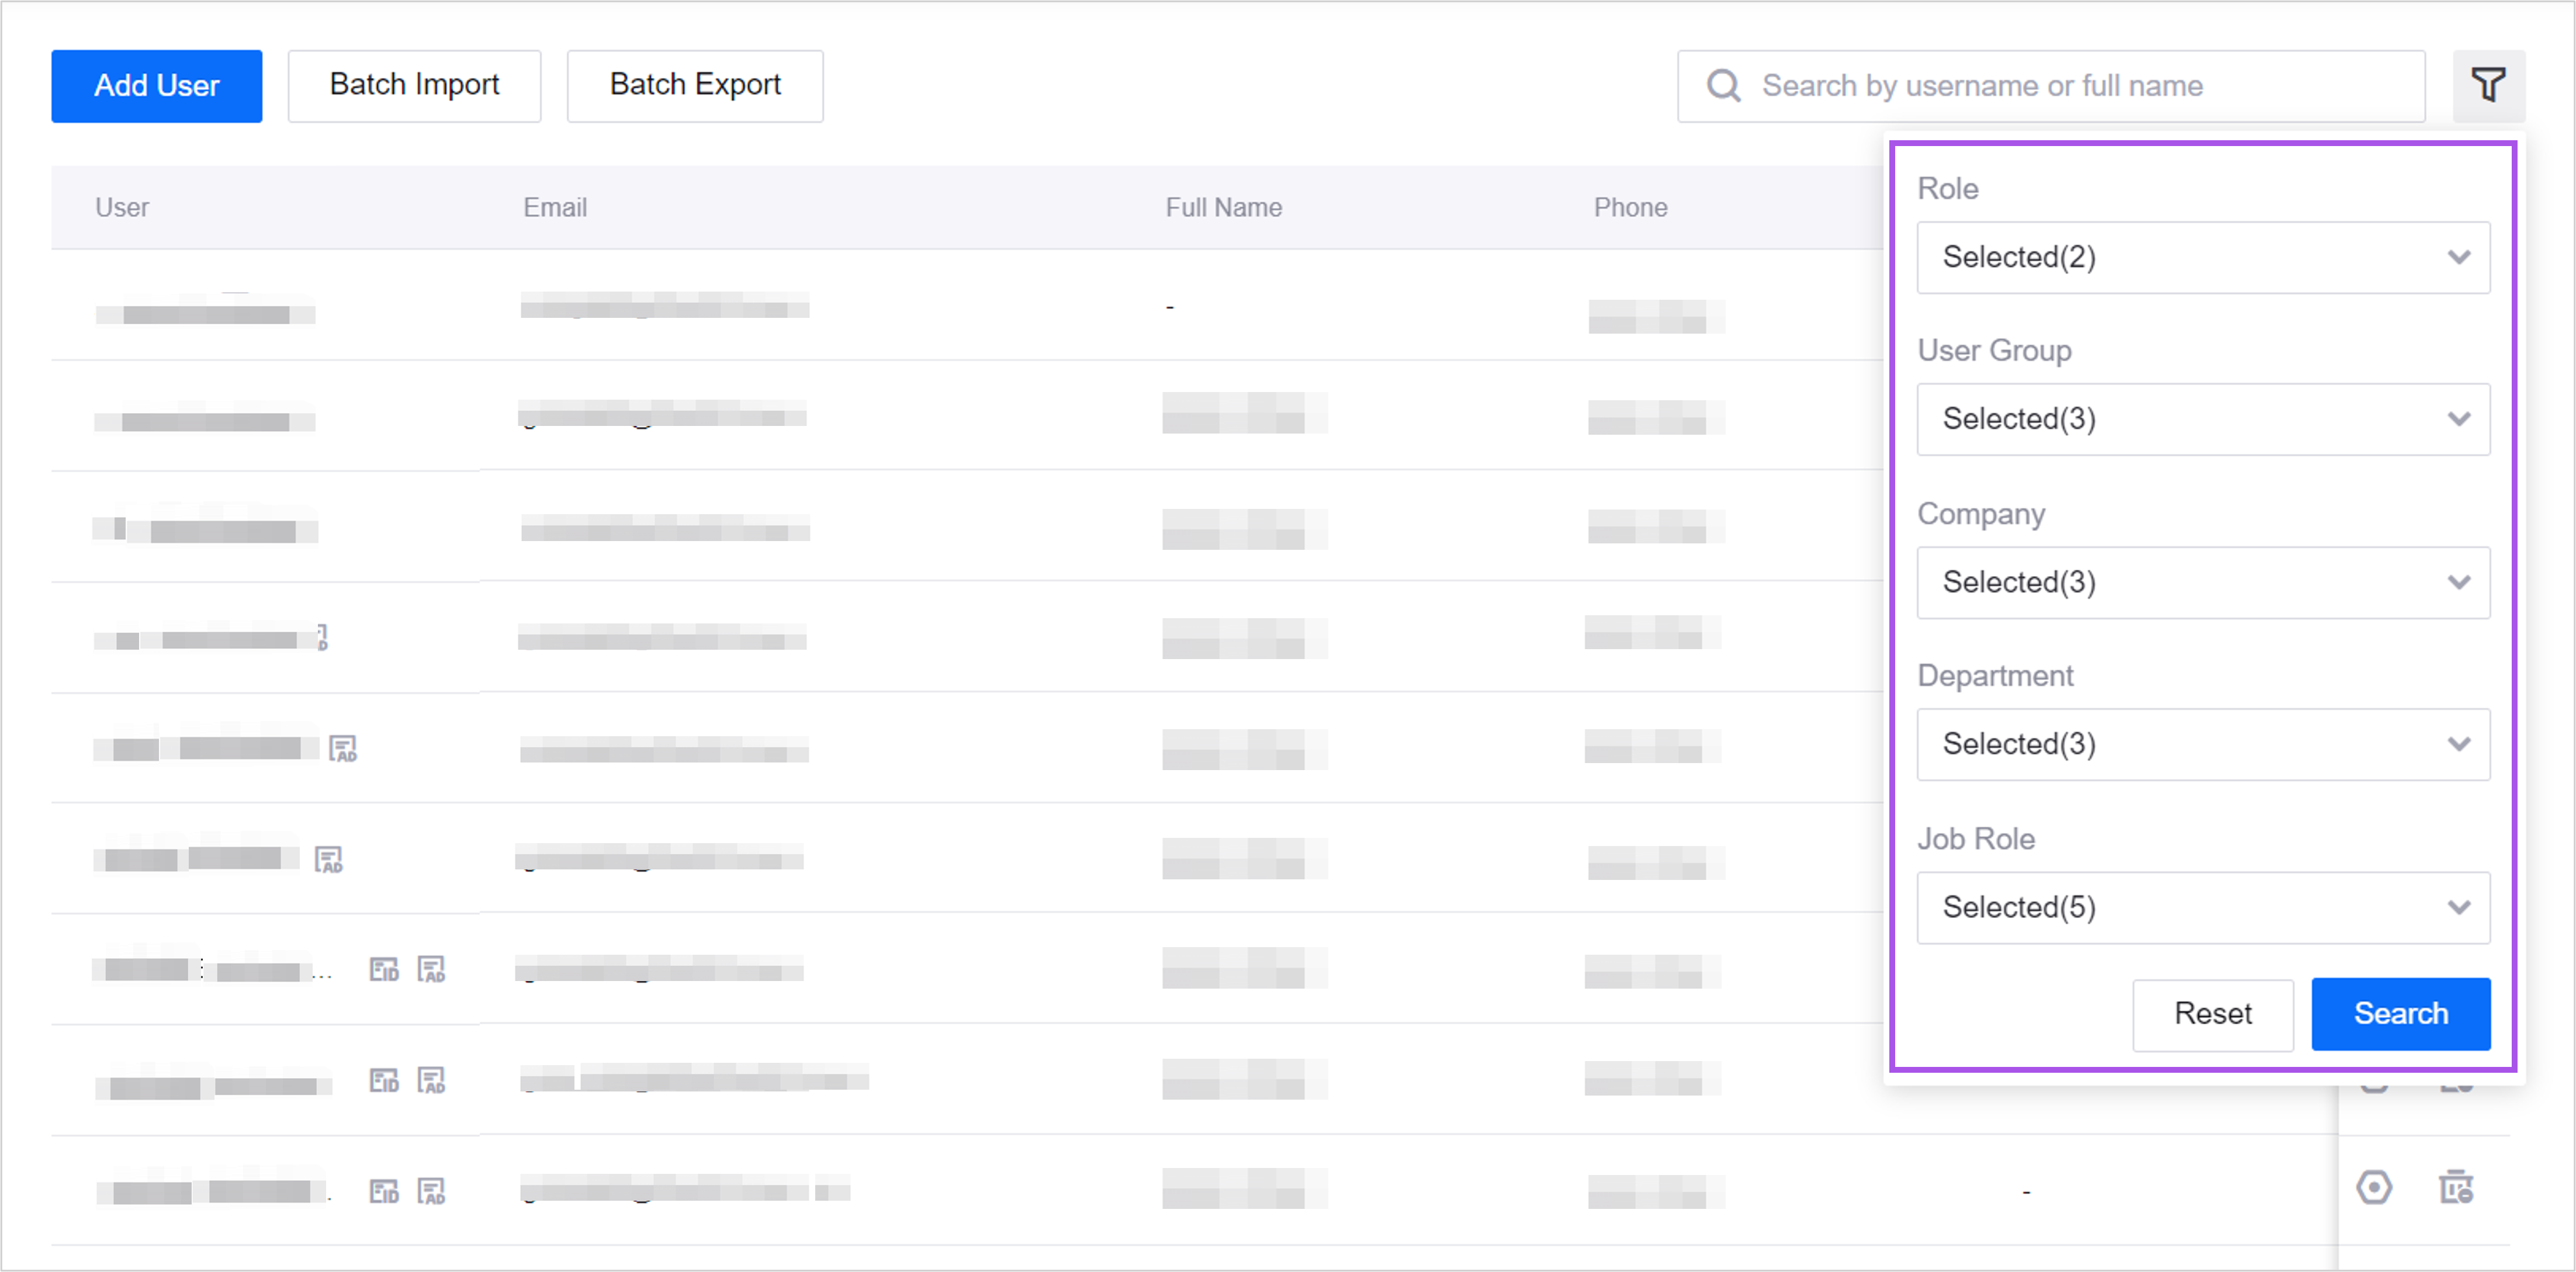This screenshot has width=2576, height=1272.
Task: Click the hexagon settings icon in last row
Action: point(2374,1187)
